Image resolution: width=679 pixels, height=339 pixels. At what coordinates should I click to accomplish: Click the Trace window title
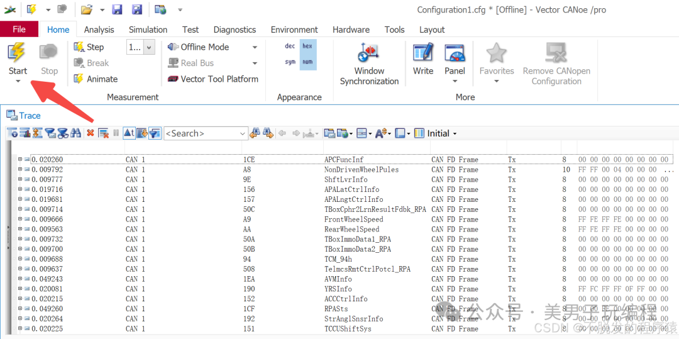pyautogui.click(x=30, y=116)
